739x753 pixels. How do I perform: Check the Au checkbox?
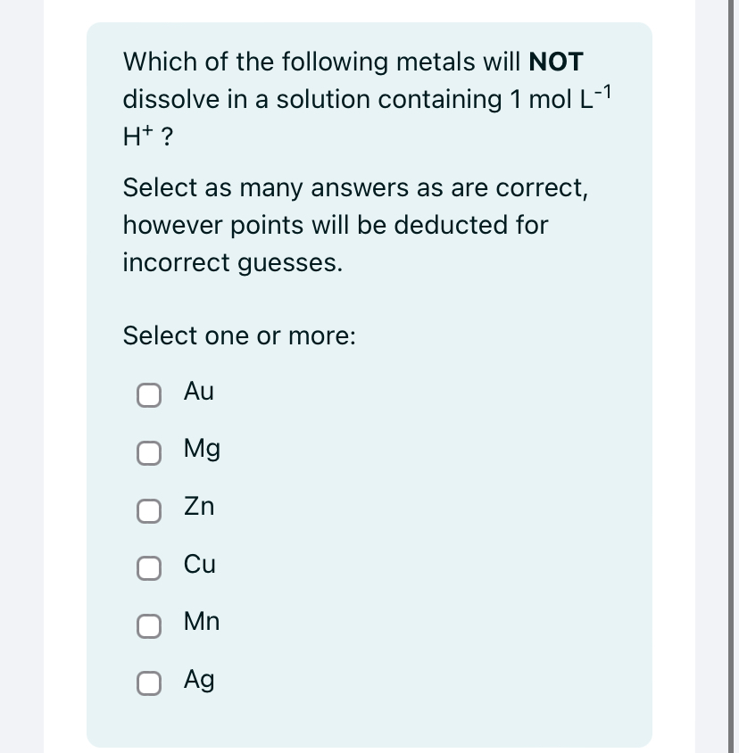pos(149,395)
